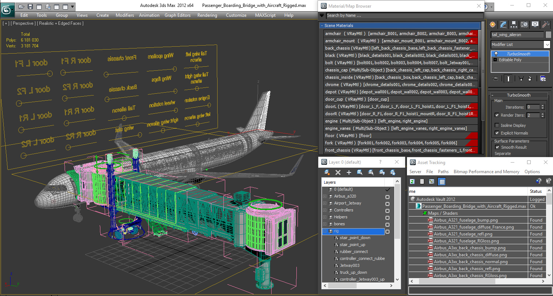Collapse the Scene Materials group header
The height and width of the screenshot is (296, 553).
400,26
